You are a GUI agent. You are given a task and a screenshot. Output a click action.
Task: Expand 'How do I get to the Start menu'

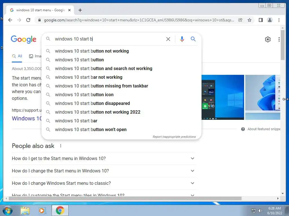pos(103,158)
